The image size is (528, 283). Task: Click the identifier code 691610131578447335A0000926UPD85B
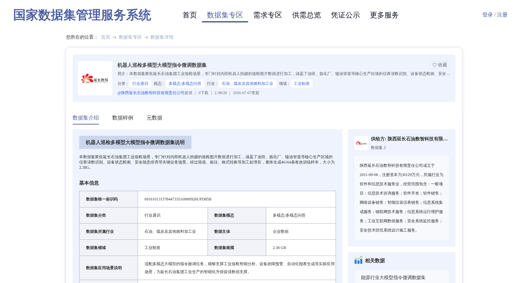pos(178,199)
